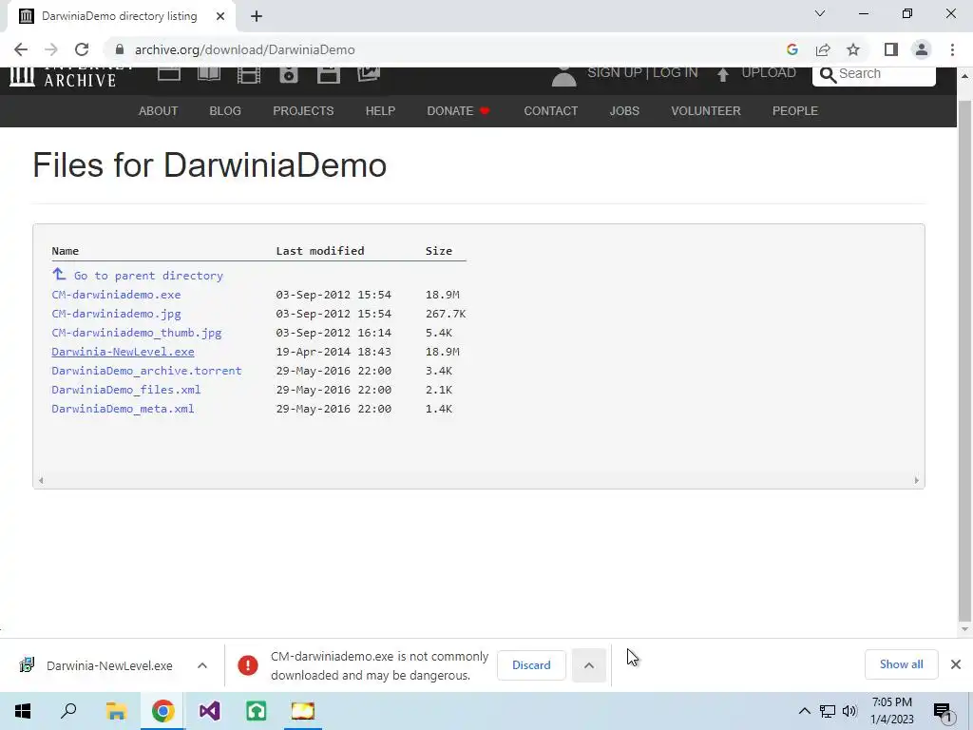Close the DarwiniaDemo directory listing tab
The image size is (973, 730).
(x=220, y=16)
